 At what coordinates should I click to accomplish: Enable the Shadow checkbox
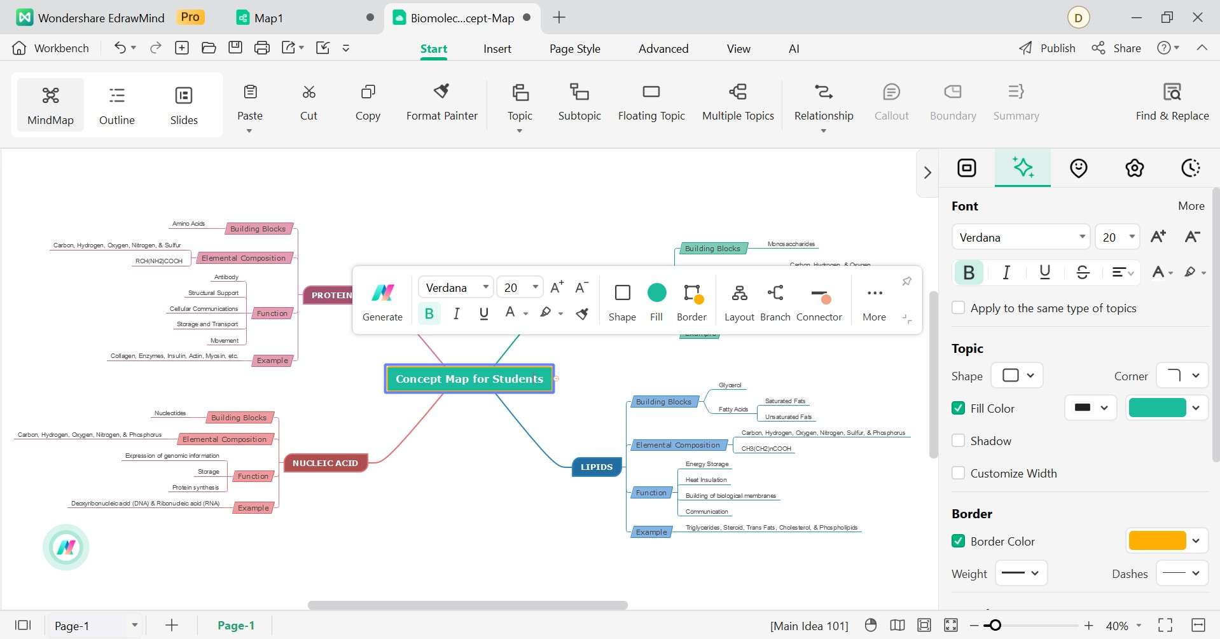[x=958, y=441]
